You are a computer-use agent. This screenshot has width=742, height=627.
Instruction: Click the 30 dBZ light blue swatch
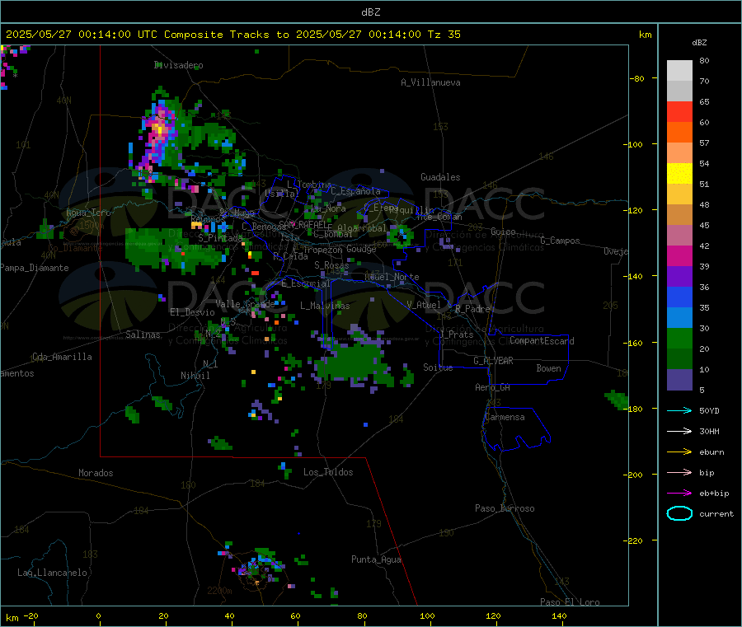679,318
